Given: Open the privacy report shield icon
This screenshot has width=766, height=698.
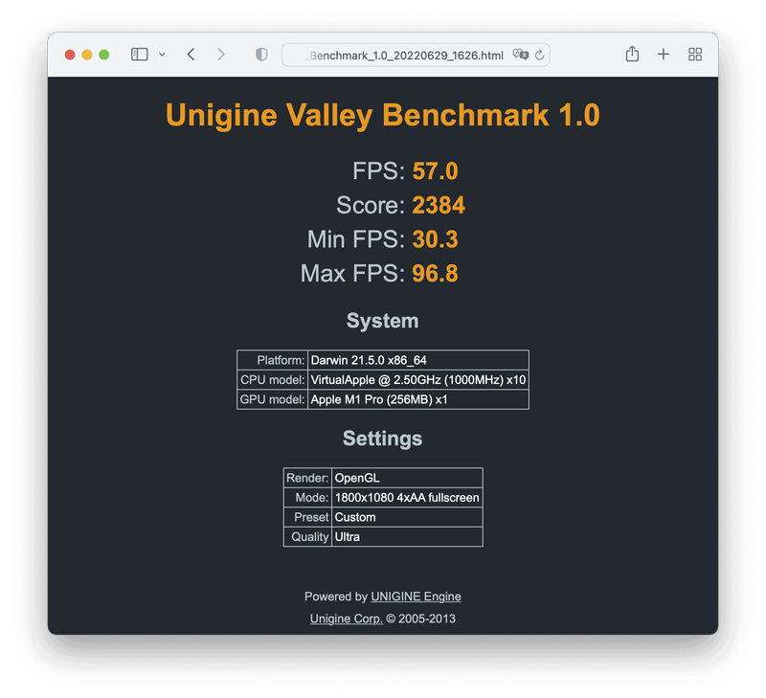Looking at the screenshot, I should (x=261, y=55).
